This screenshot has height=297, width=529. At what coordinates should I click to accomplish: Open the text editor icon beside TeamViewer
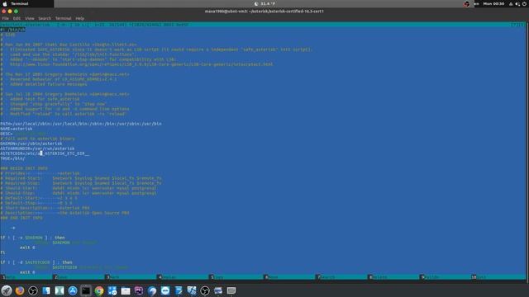click(x=179, y=290)
